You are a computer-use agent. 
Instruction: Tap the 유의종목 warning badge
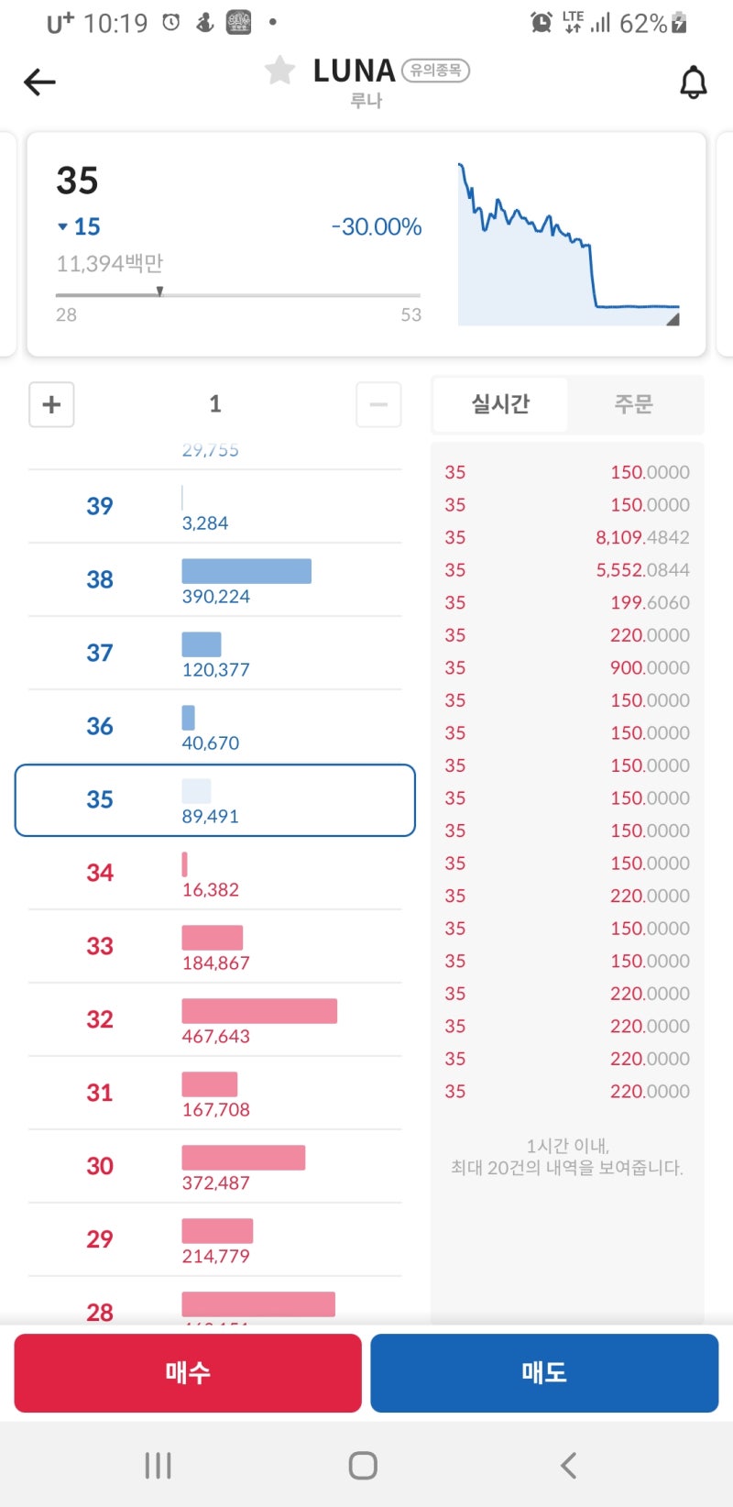436,71
